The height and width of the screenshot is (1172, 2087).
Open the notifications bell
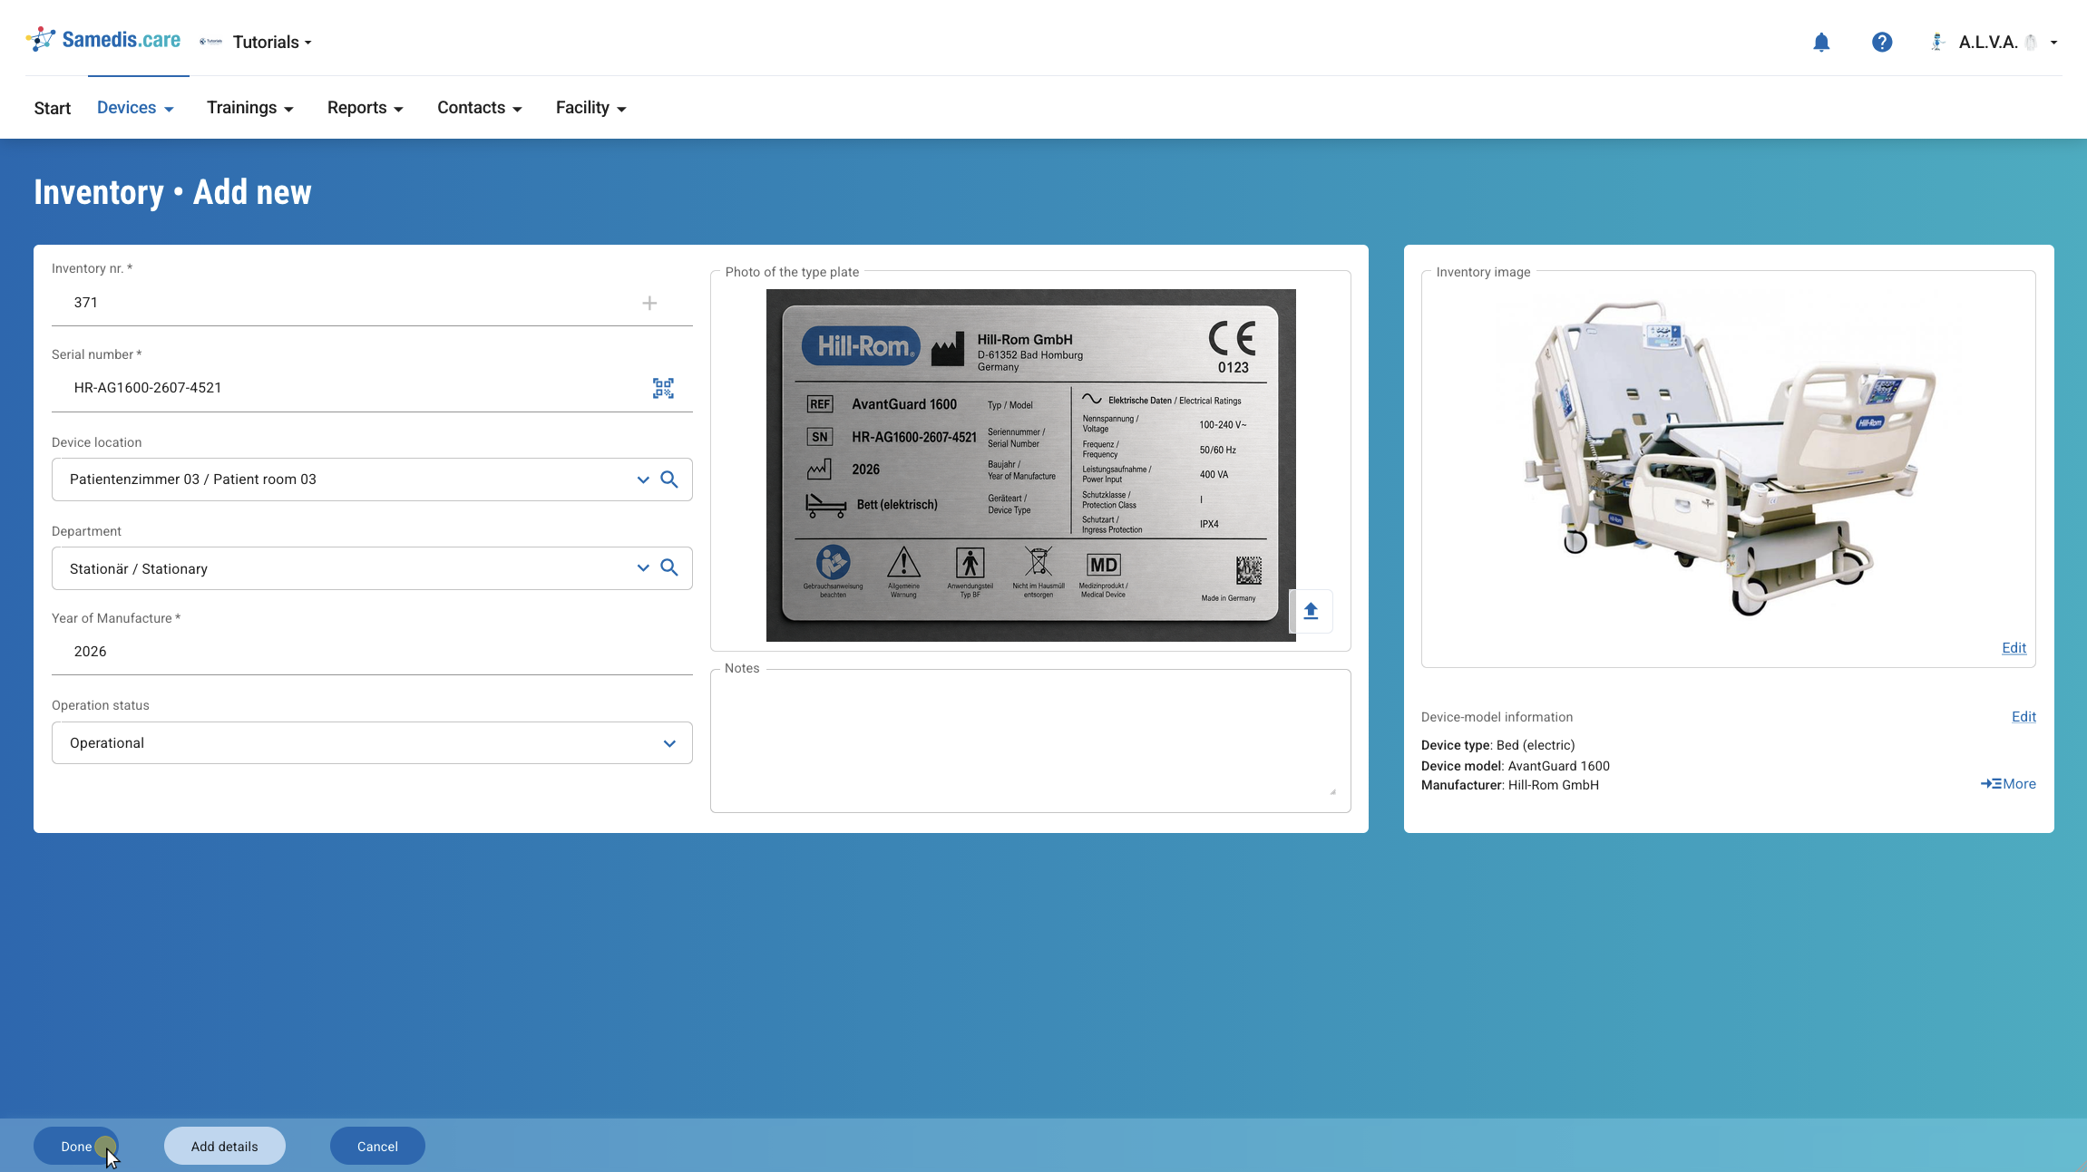click(x=1820, y=43)
